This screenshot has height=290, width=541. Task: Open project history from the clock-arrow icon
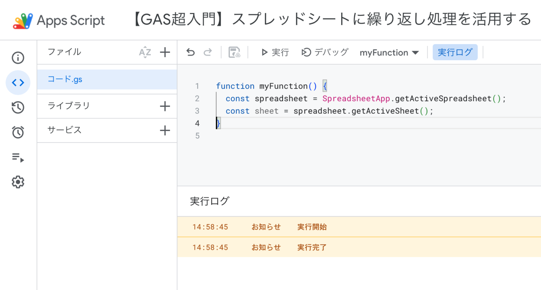[x=18, y=107]
